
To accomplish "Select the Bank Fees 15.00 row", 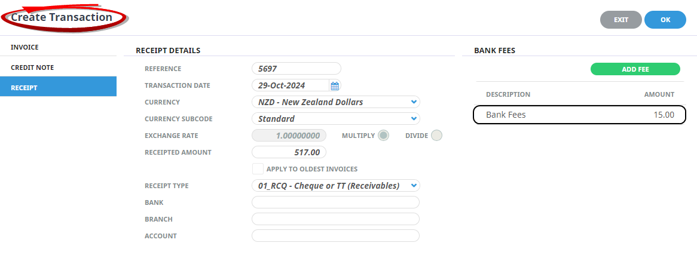I will 579,115.
